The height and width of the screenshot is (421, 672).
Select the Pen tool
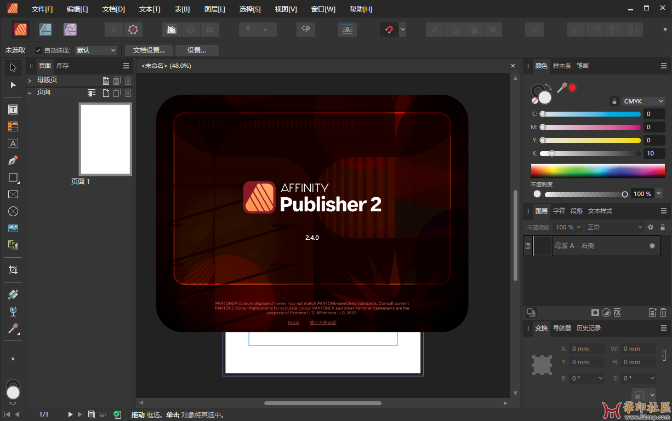pos(13,160)
